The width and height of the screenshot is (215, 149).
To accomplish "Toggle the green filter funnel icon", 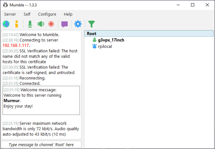I will (91, 24).
